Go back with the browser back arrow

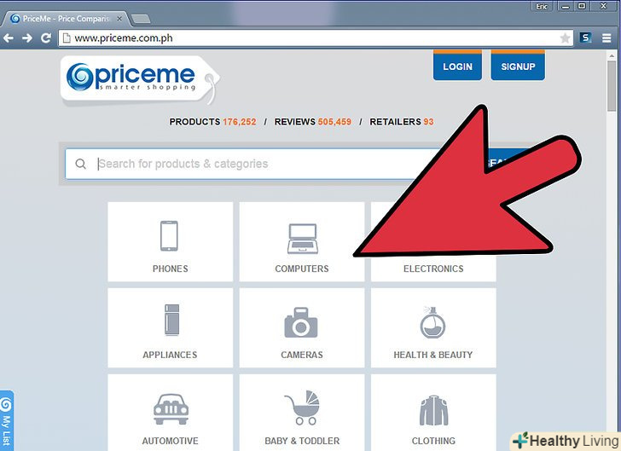pos(9,38)
